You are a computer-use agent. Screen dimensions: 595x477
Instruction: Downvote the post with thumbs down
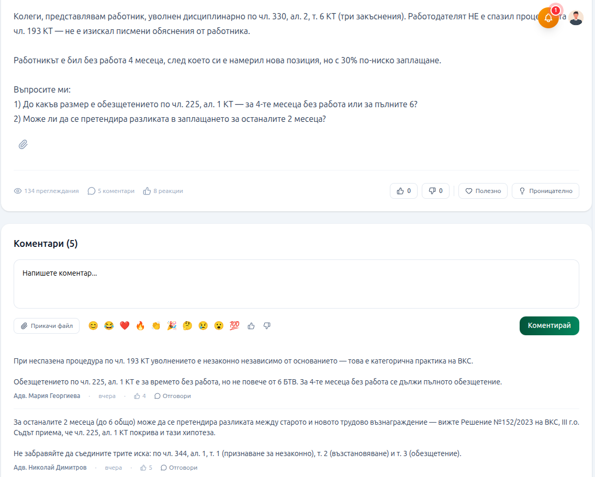click(x=435, y=191)
